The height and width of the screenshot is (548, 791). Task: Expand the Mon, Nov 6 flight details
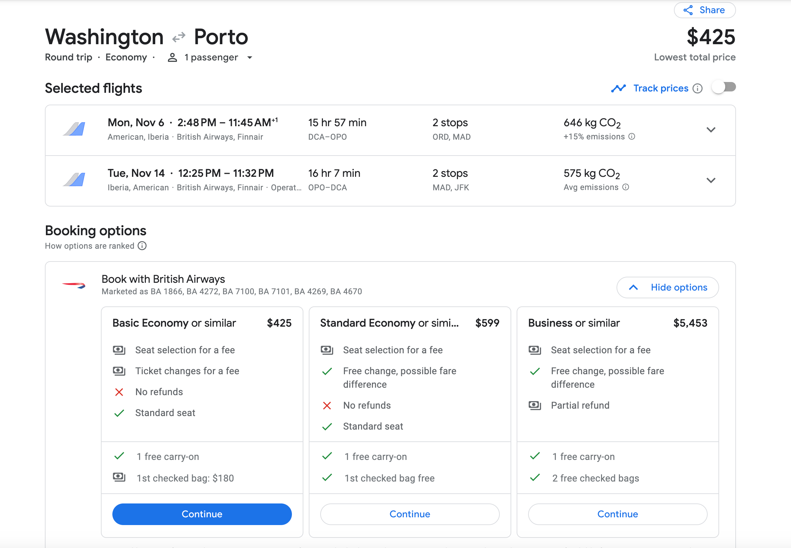click(711, 130)
